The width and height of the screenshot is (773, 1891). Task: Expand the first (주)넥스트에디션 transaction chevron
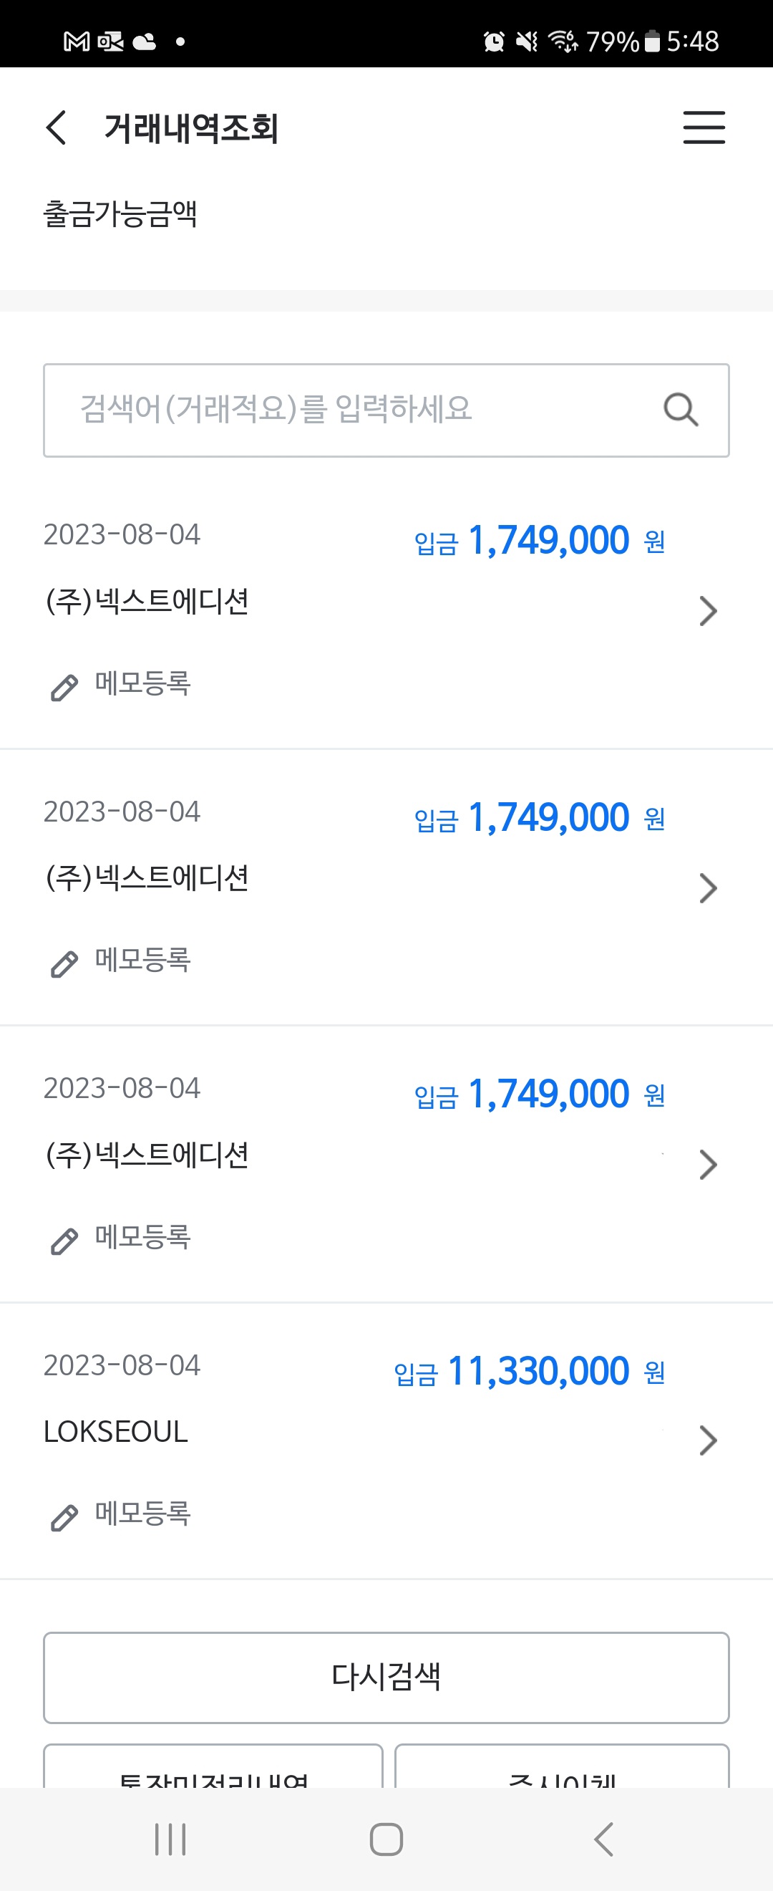(707, 611)
